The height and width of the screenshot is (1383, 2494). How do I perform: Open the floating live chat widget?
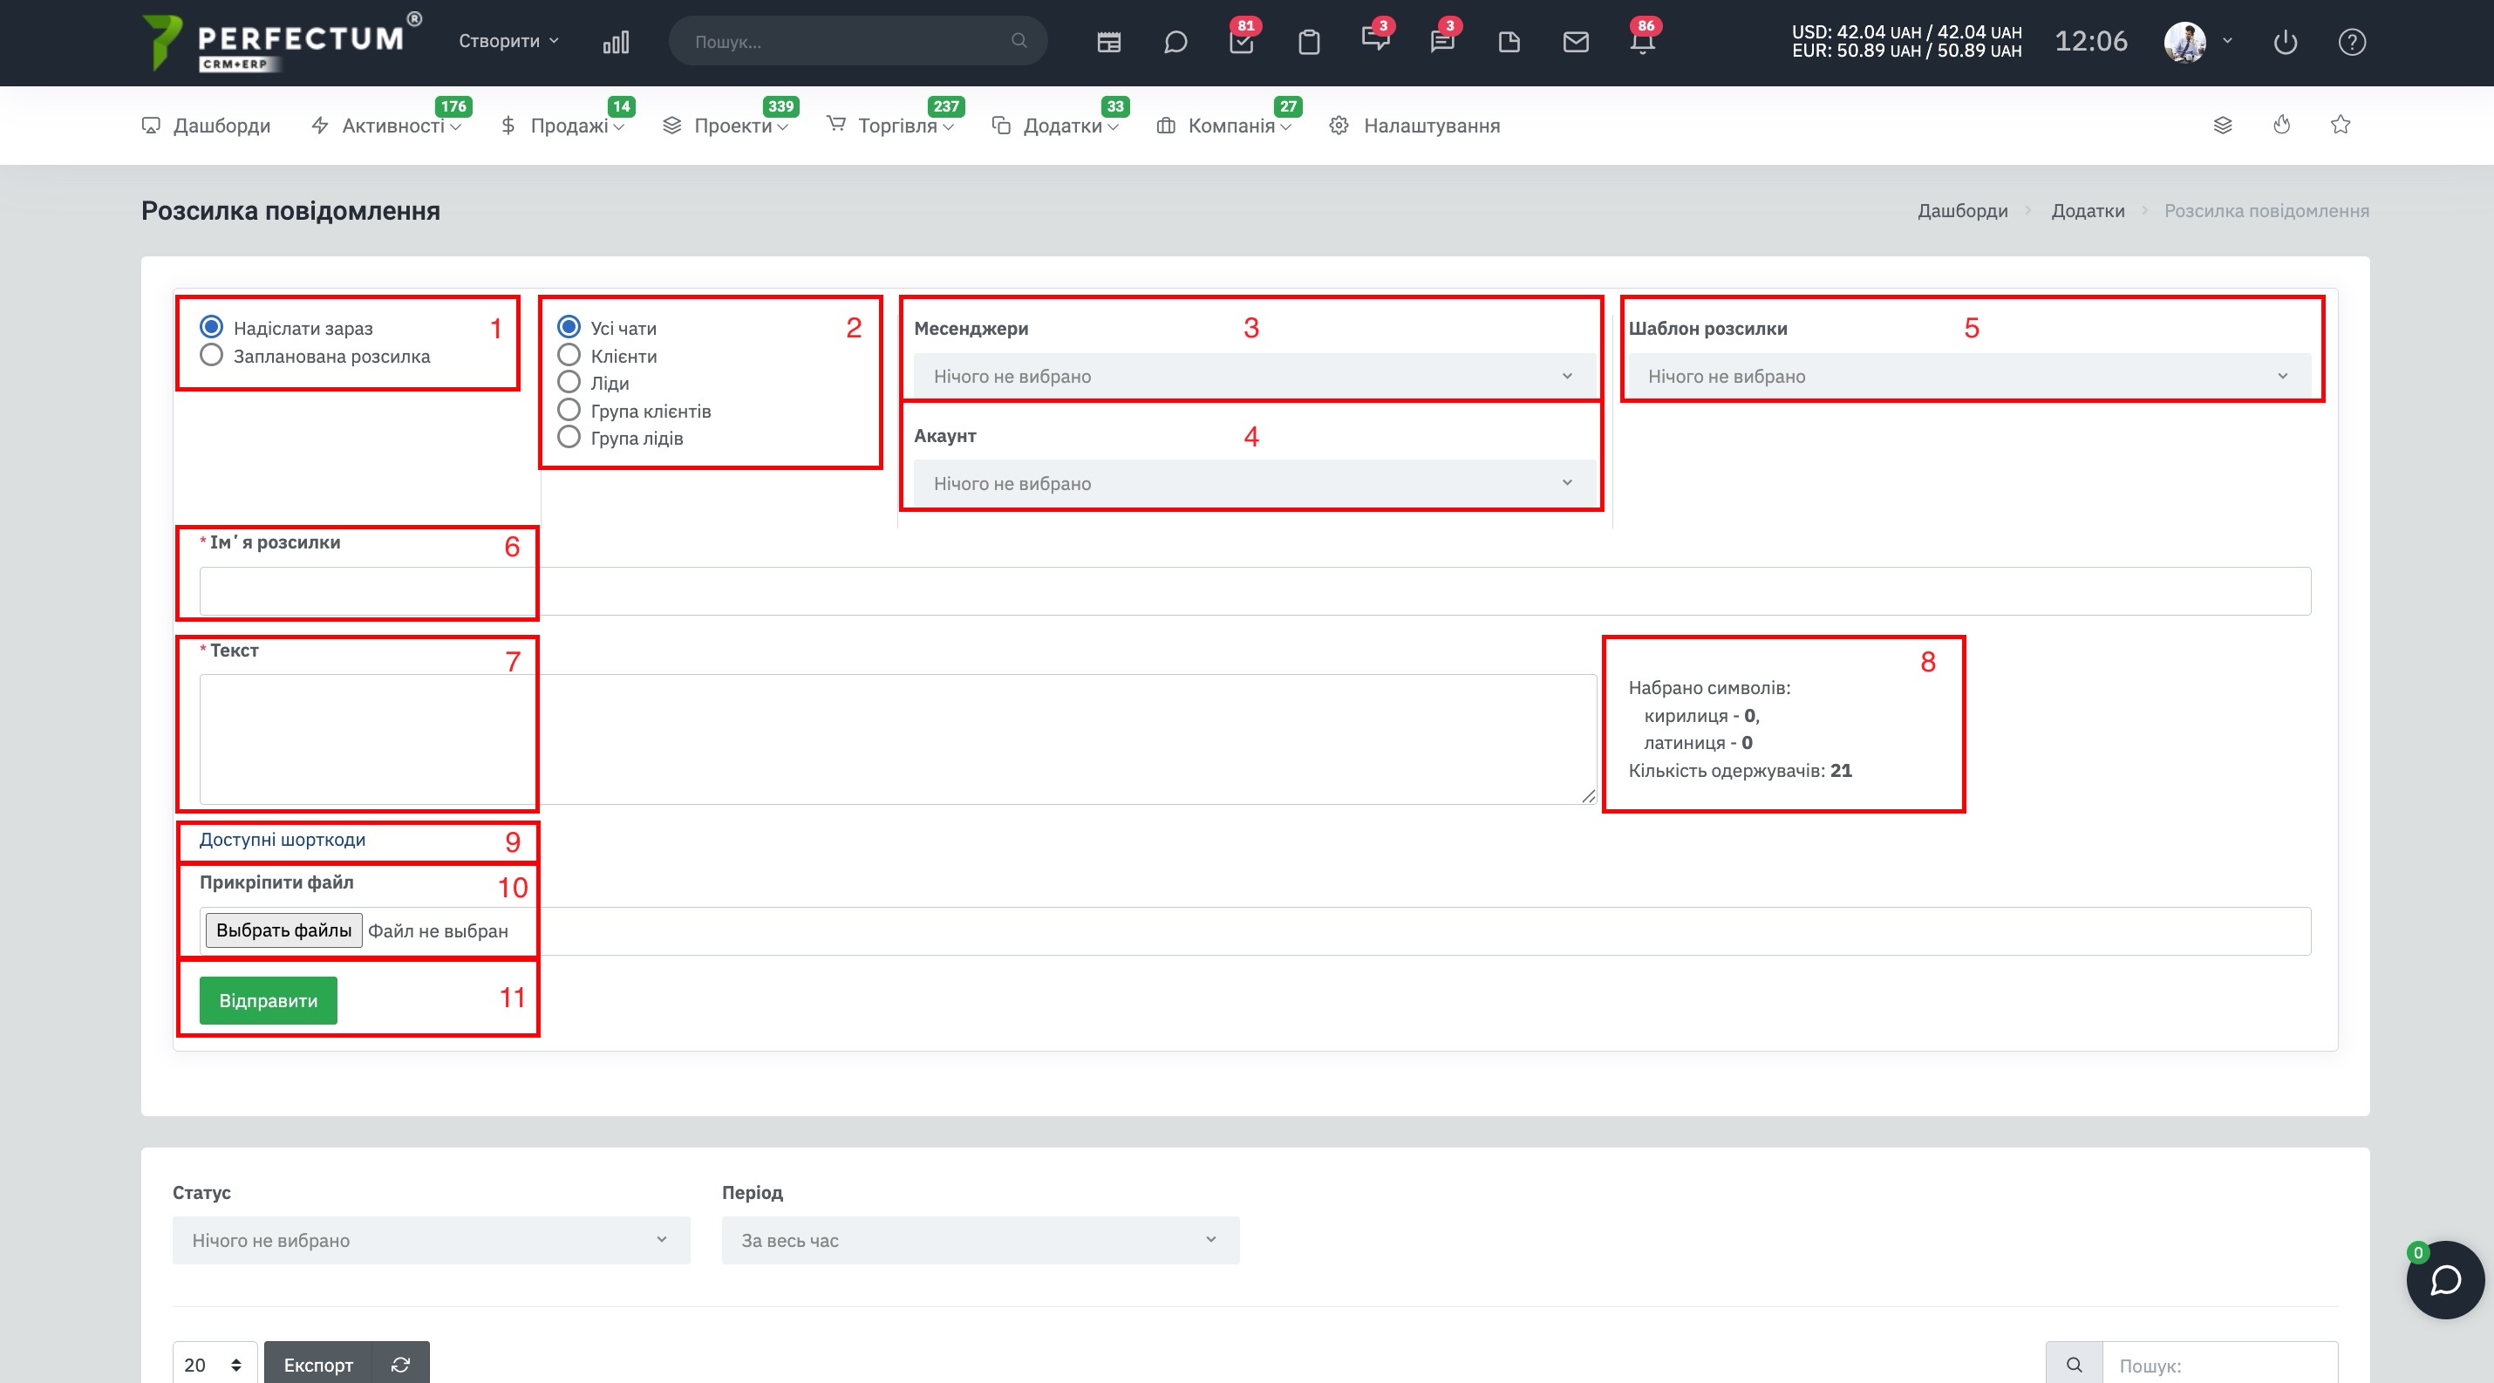pyautogui.click(x=2445, y=1279)
